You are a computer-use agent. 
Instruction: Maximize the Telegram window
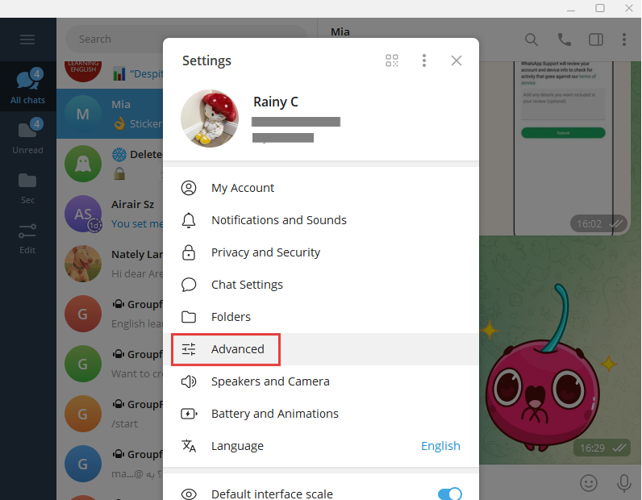coord(600,8)
